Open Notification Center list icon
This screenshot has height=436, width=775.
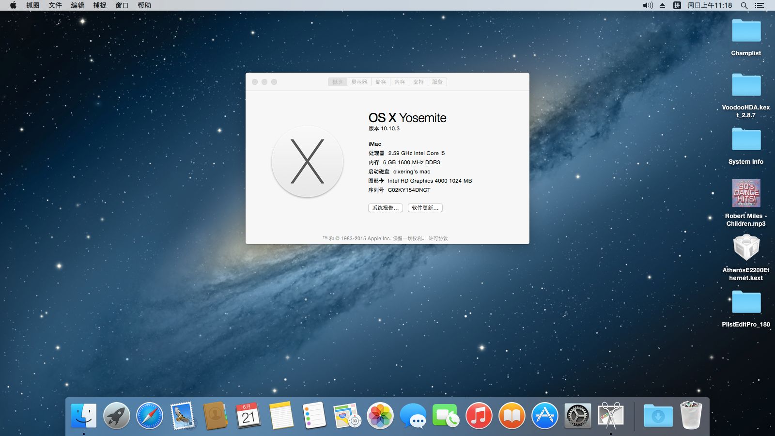pos(759,5)
